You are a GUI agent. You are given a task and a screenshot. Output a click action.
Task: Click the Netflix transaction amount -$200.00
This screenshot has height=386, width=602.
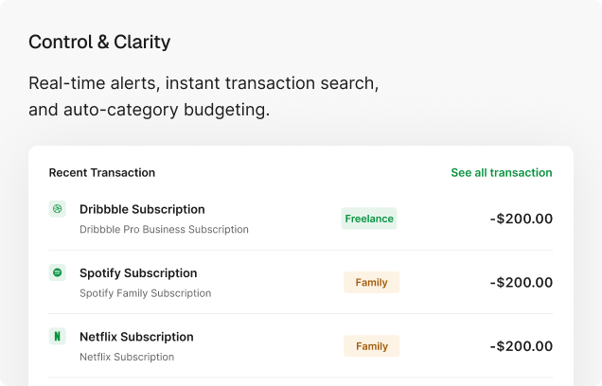[521, 346]
